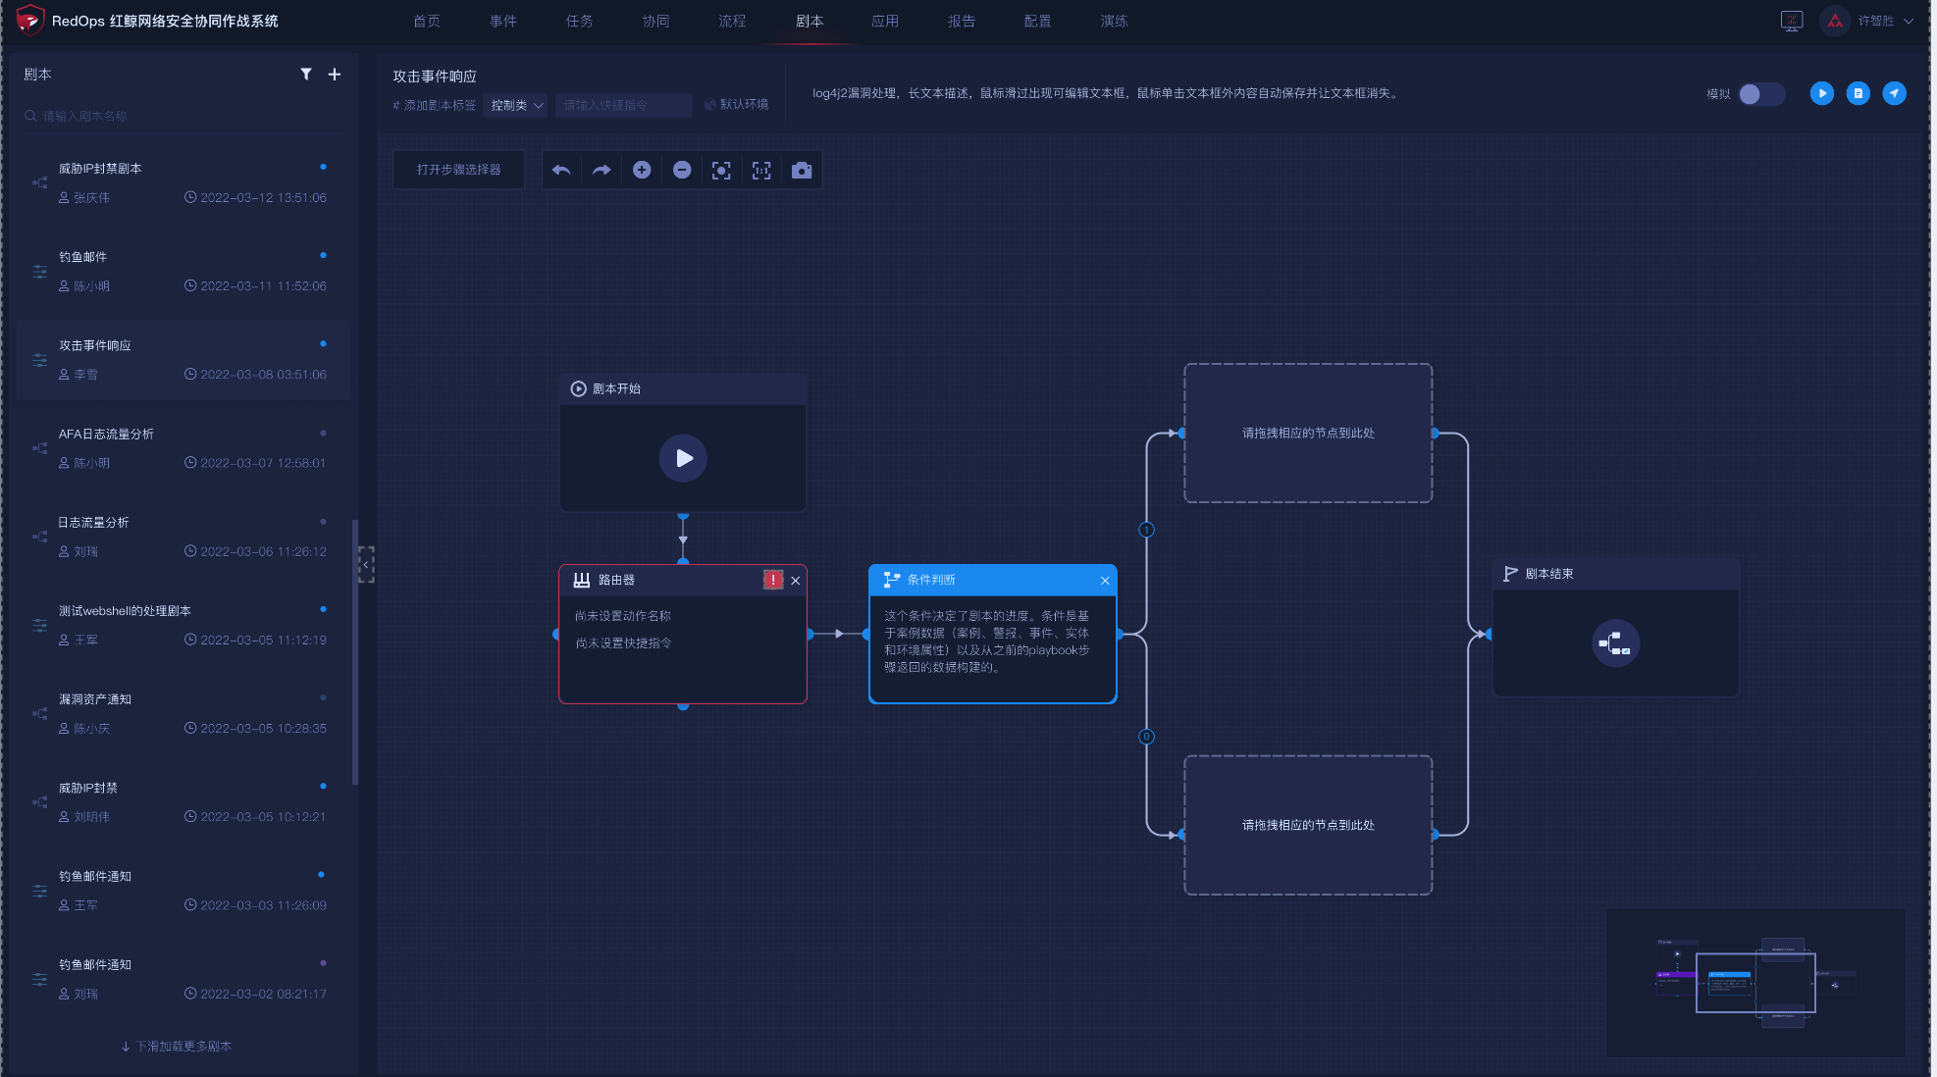This screenshot has width=1937, height=1077.
Task: Click the flag icon in 剧本结束 header
Action: (1510, 574)
